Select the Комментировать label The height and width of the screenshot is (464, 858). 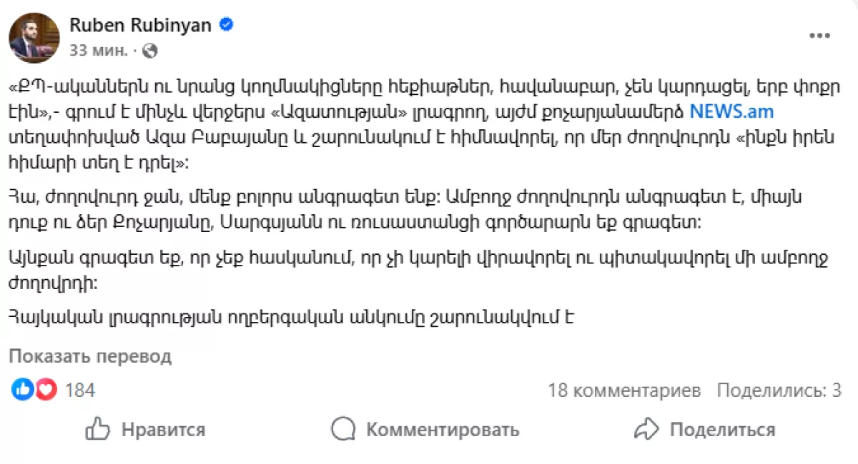442,430
